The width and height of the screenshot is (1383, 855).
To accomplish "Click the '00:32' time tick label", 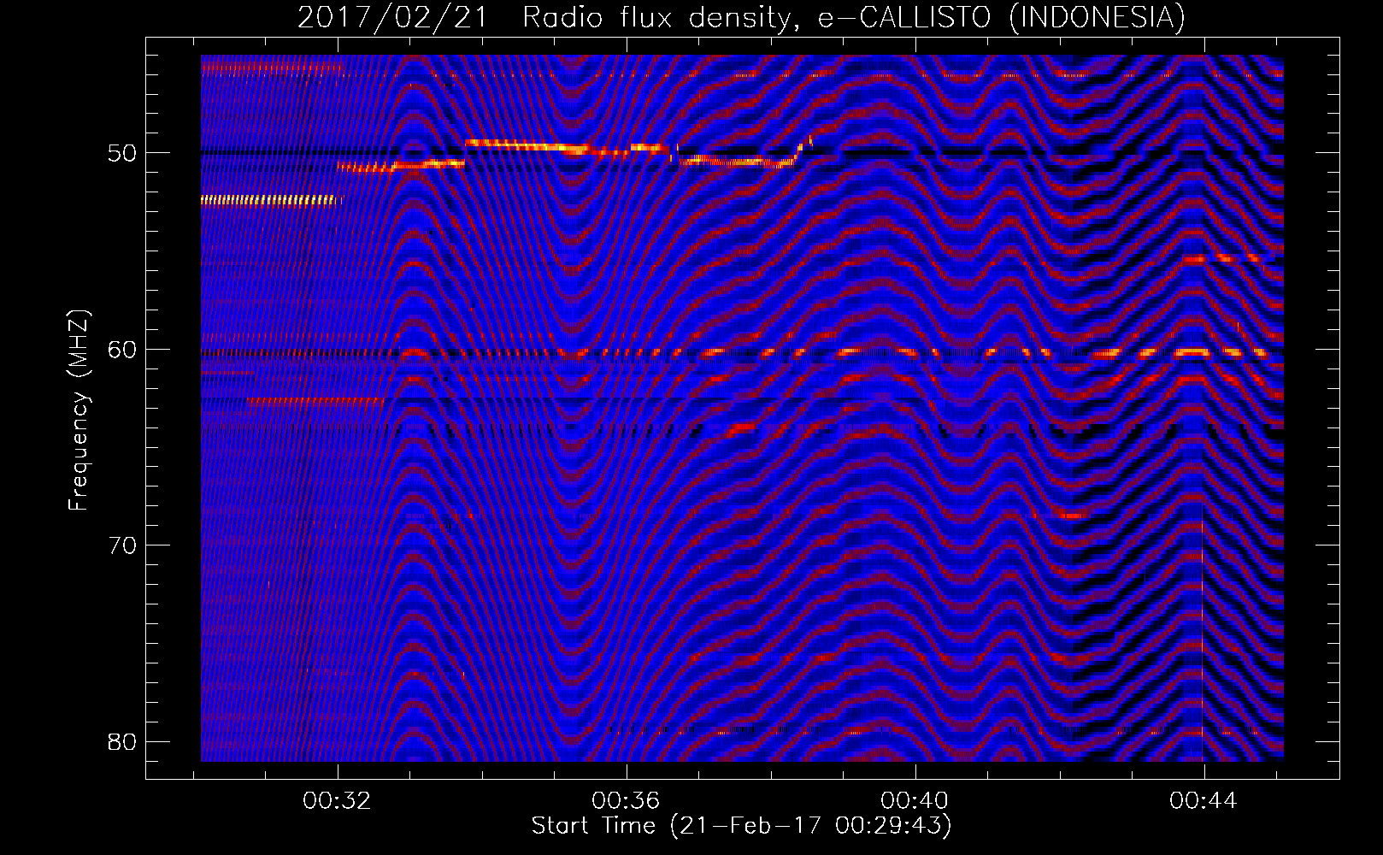I will (337, 801).
